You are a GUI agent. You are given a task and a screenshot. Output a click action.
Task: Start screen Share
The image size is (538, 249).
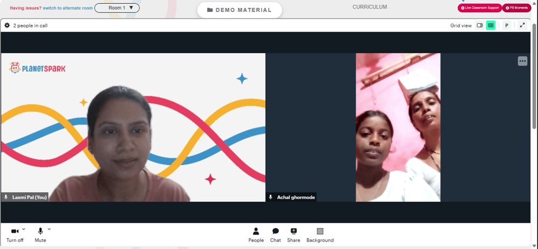tap(294, 235)
